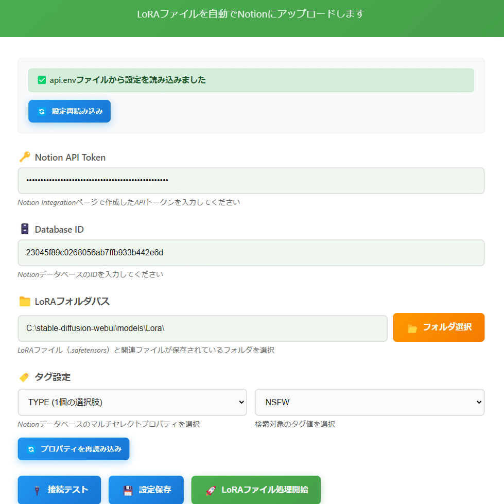This screenshot has height=504, width=504.
Task: Click the header text LoRAファイルを自動でNotionにアップロードします
Action: 251,14
